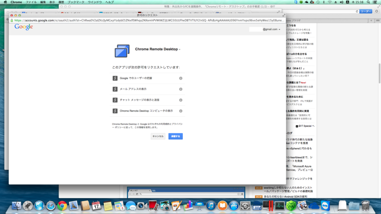Open the あなたの知らないAndroid SDK link
381x214 pixels.
click(x=285, y=196)
